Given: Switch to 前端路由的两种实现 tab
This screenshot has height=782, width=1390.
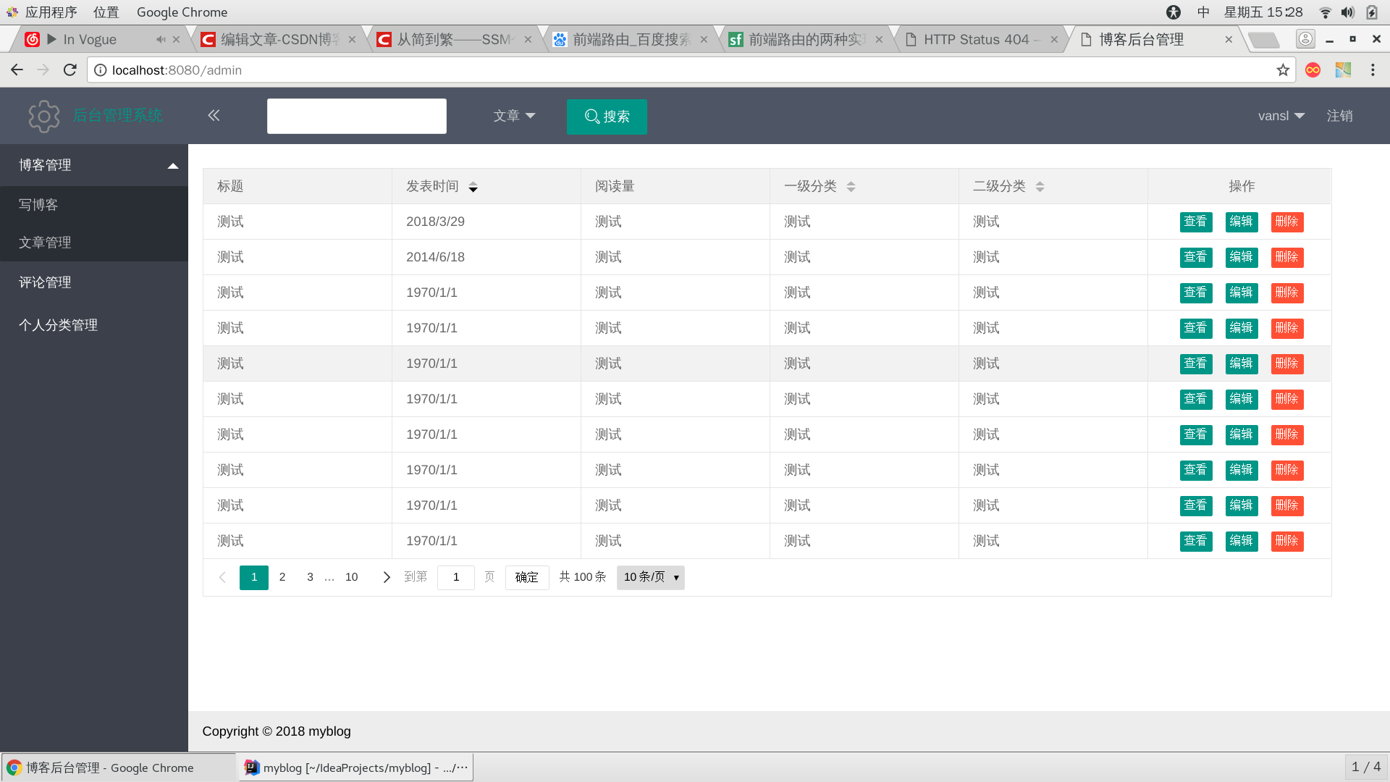Looking at the screenshot, I should [x=806, y=39].
